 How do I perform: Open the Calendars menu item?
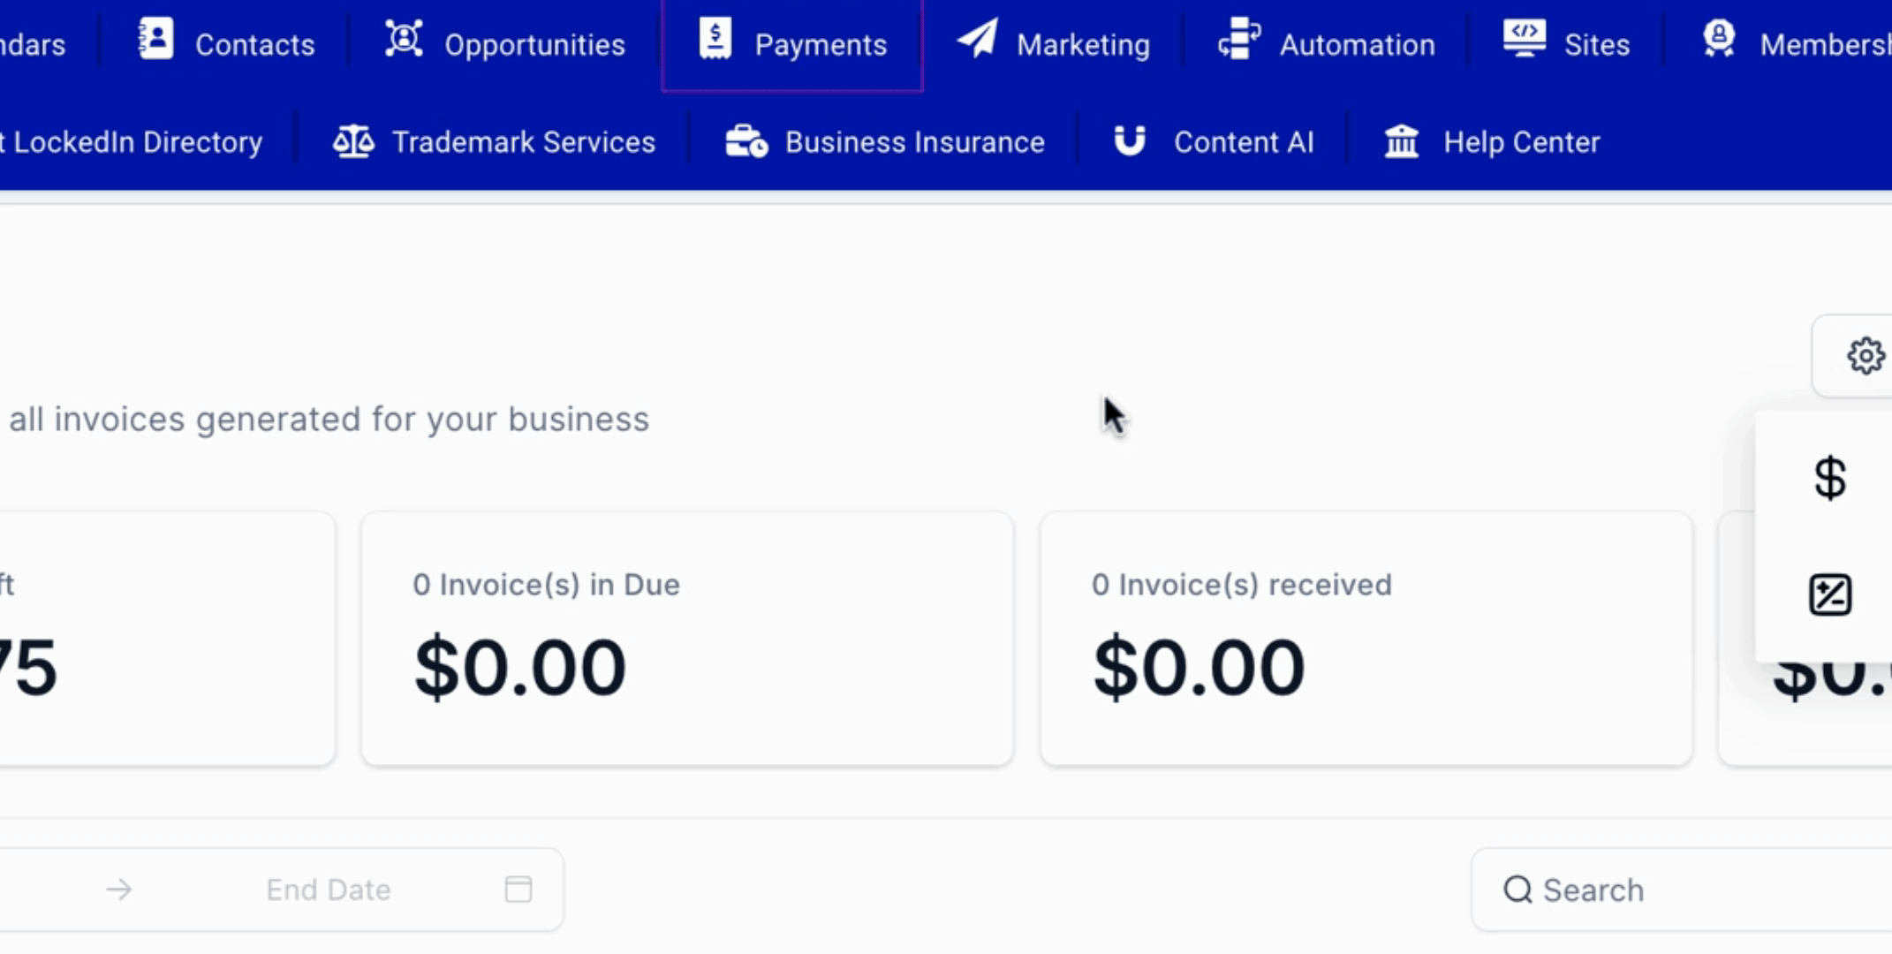[33, 45]
